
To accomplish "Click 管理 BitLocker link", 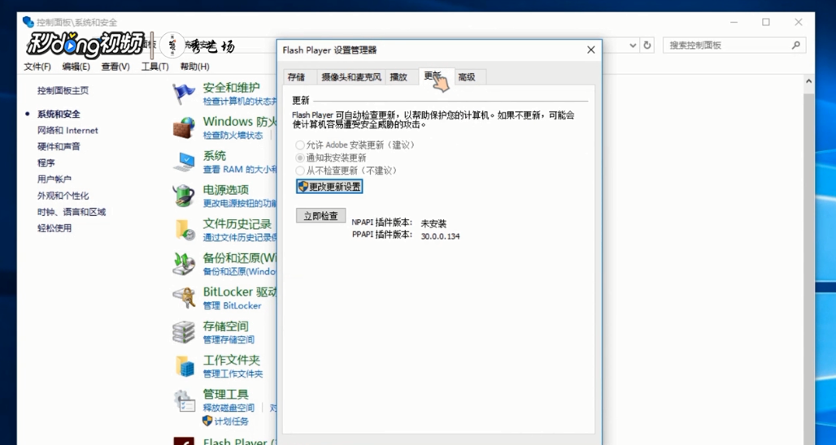I will (232, 305).
